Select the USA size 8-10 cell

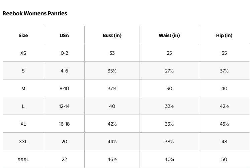click(x=64, y=89)
